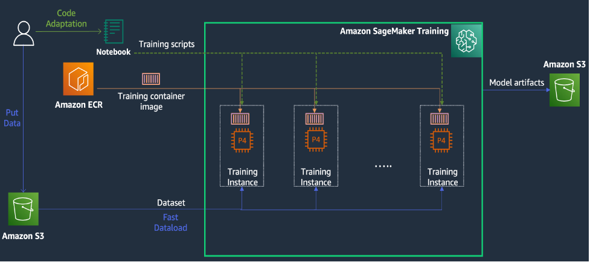Select the Amazon S3 model artifacts bucket

(x=565, y=90)
